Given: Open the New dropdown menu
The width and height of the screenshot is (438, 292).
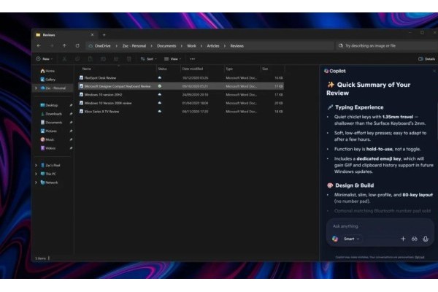Looking at the screenshot, I should point(44,59).
